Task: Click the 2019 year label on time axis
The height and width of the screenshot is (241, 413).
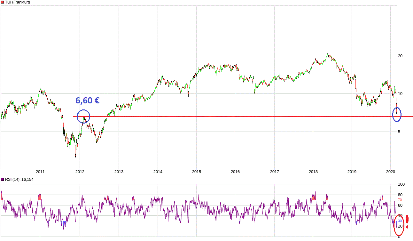Action: coord(352,172)
